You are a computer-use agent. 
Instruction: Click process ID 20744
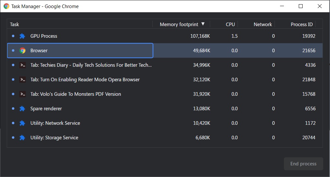coord(309,138)
